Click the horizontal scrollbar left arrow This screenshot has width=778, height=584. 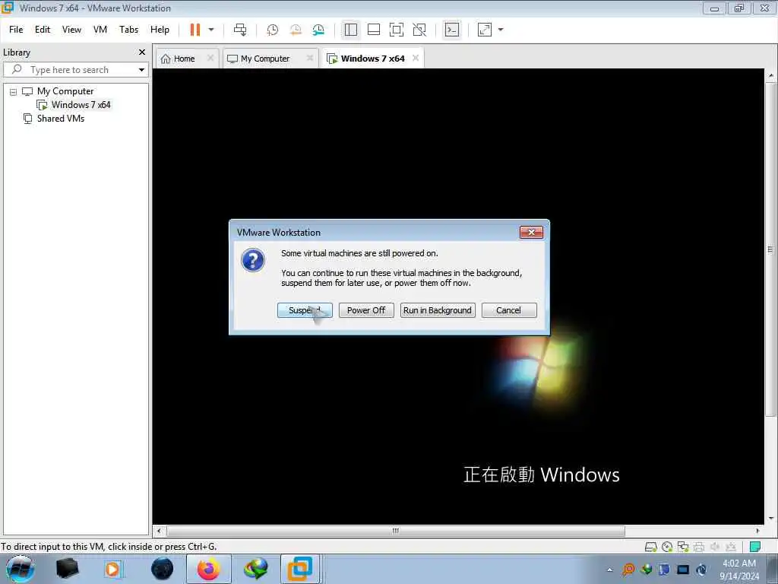159,531
